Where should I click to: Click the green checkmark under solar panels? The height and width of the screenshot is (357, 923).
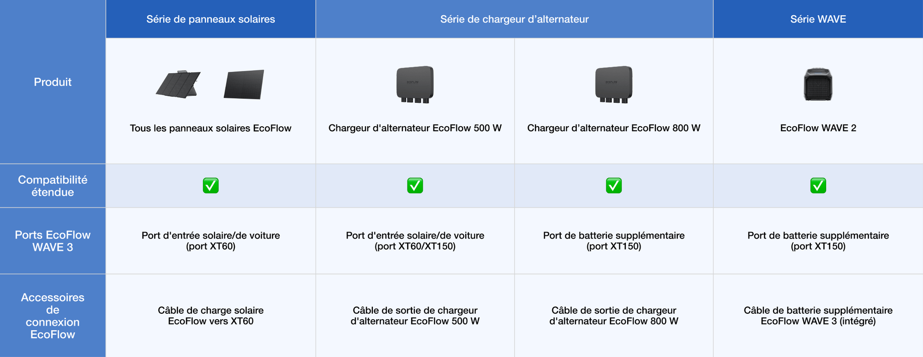point(211,186)
